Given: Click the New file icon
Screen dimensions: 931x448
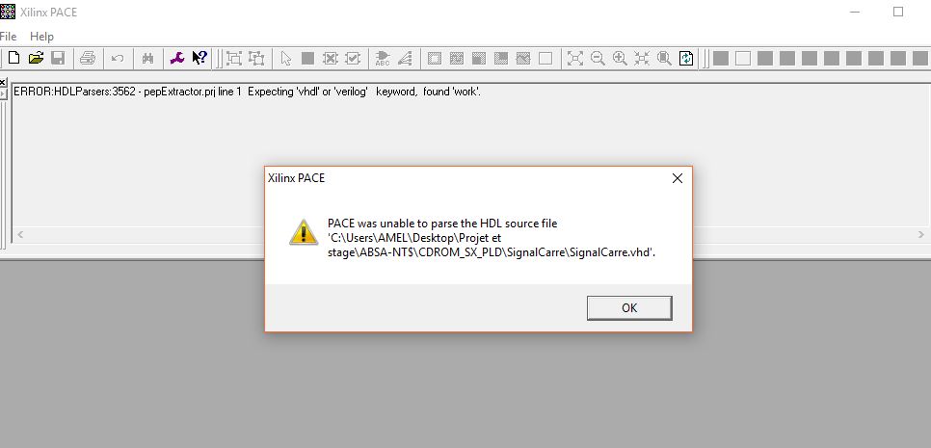Looking at the screenshot, I should coord(13,58).
